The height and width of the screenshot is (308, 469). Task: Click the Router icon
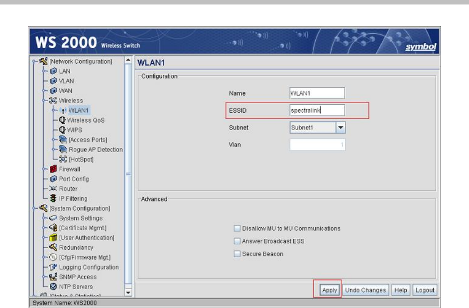53,188
